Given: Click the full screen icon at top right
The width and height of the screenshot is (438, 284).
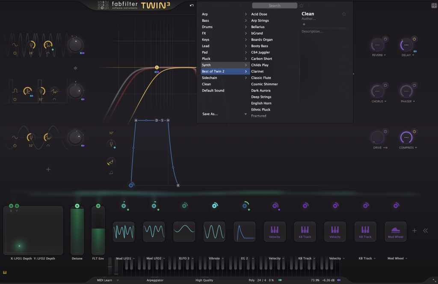Looking at the screenshot, I should click(x=433, y=6).
